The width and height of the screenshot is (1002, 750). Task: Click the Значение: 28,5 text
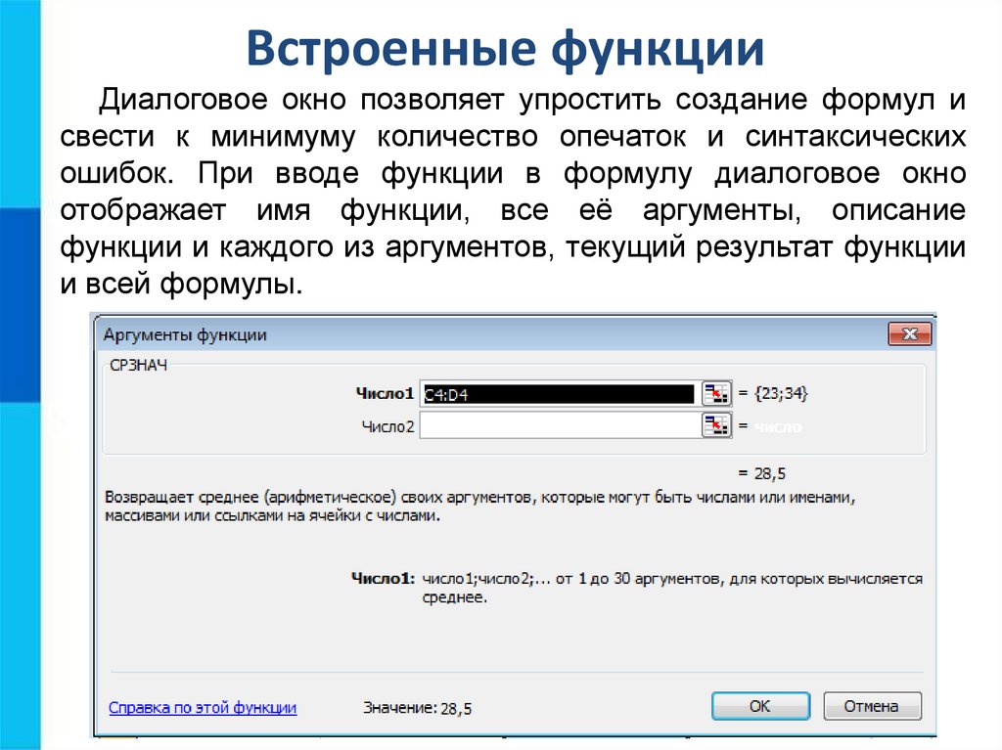click(417, 708)
